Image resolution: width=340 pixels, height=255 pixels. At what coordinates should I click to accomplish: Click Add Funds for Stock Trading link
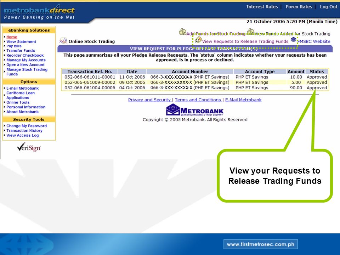coord(216,34)
